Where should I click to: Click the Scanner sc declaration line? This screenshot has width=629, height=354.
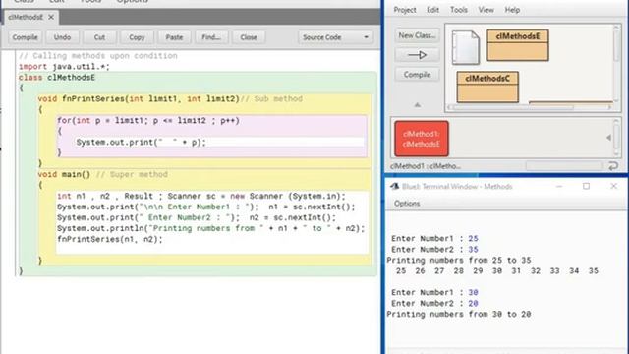point(201,197)
